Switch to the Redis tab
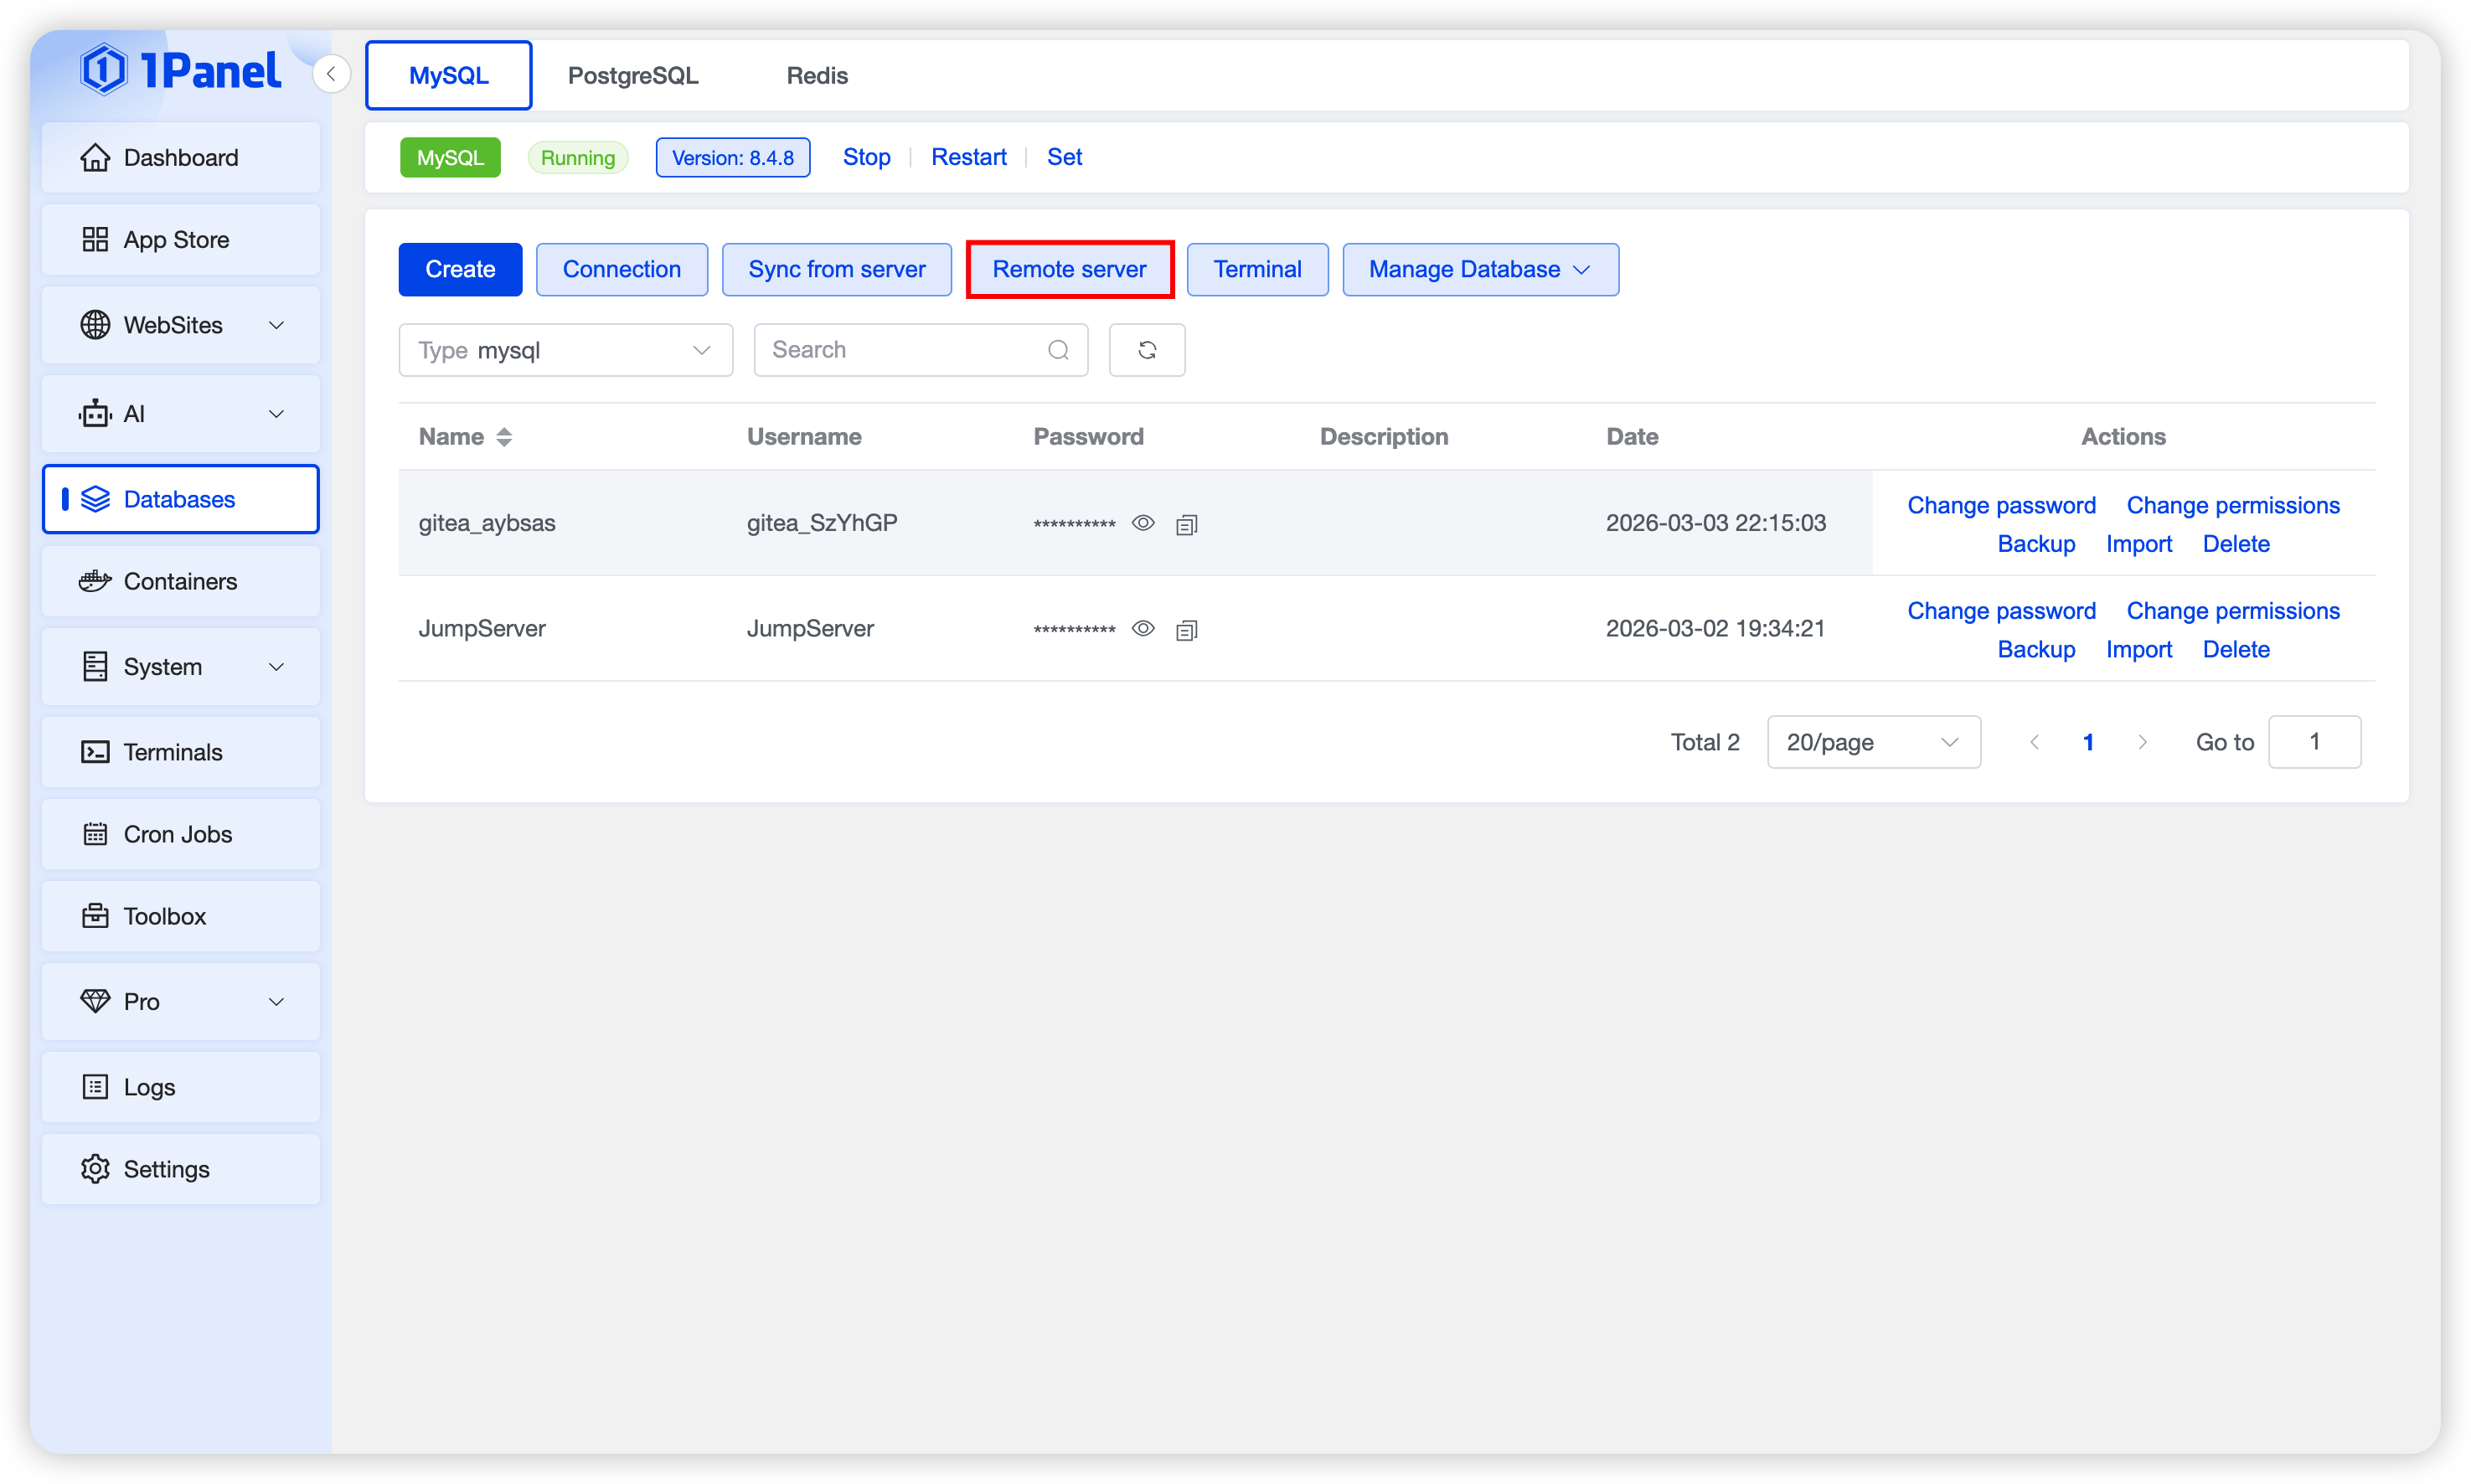 tap(816, 76)
